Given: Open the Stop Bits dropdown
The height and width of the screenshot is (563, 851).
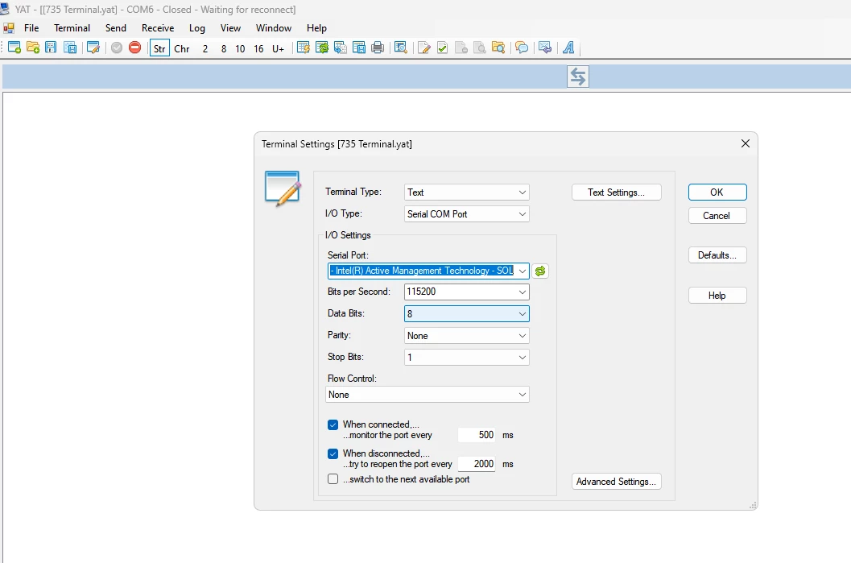Looking at the screenshot, I should [x=467, y=358].
